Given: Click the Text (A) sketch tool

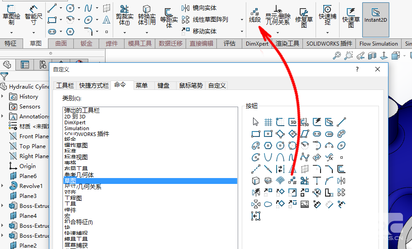Looking at the screenshot, I should pos(106,20).
